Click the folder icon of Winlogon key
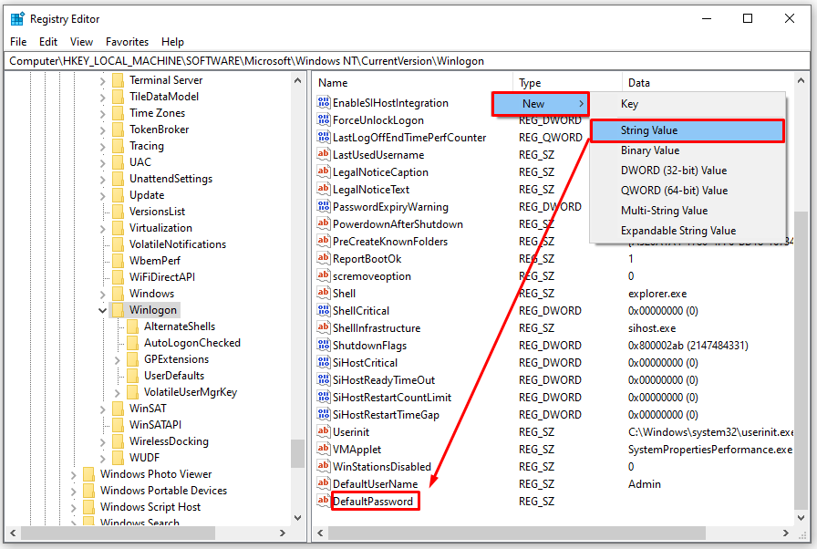This screenshot has height=549, width=817. click(x=119, y=309)
